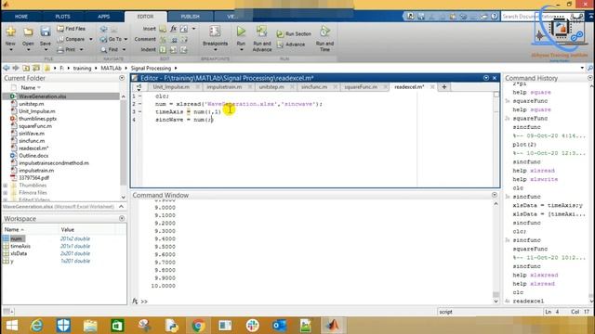The width and height of the screenshot is (595, 334).
Task: Click the Breakpoints icon
Action: point(215,32)
